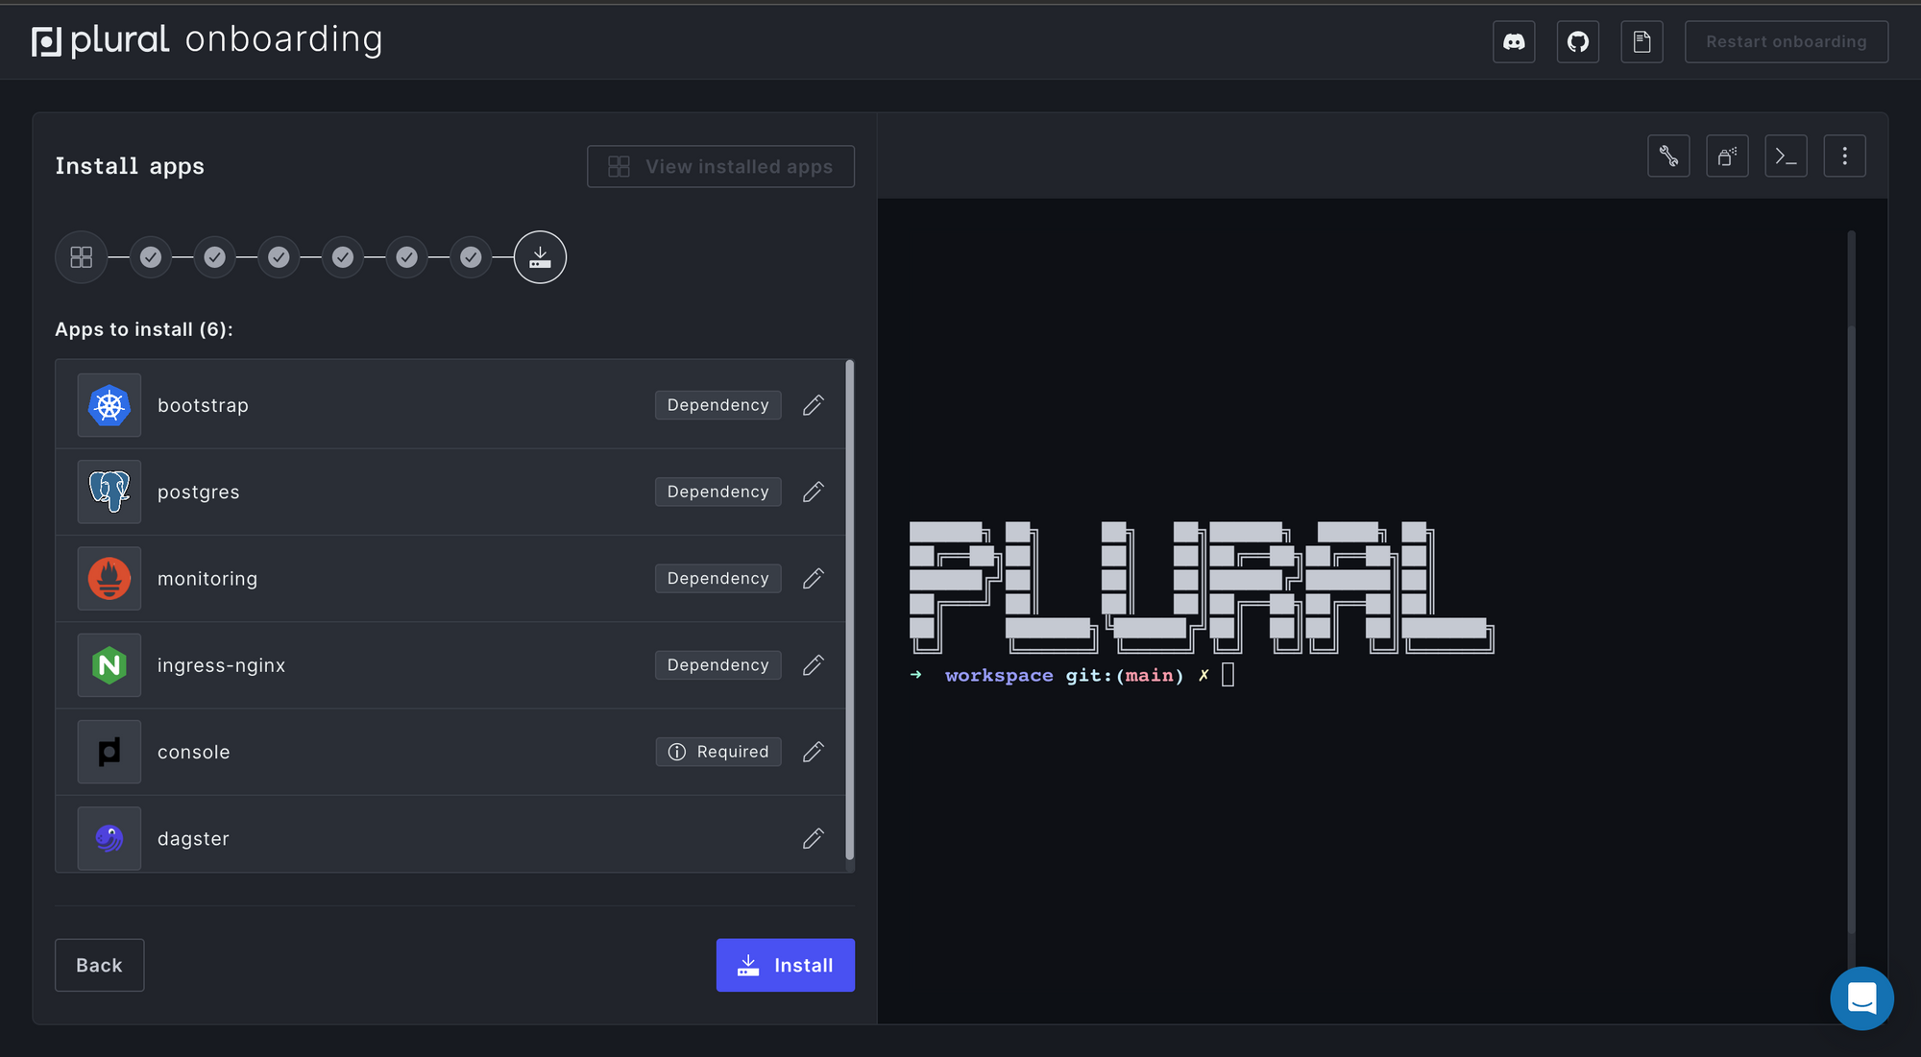Select the bootstrap app name text
The image size is (1921, 1057).
pyautogui.click(x=203, y=406)
